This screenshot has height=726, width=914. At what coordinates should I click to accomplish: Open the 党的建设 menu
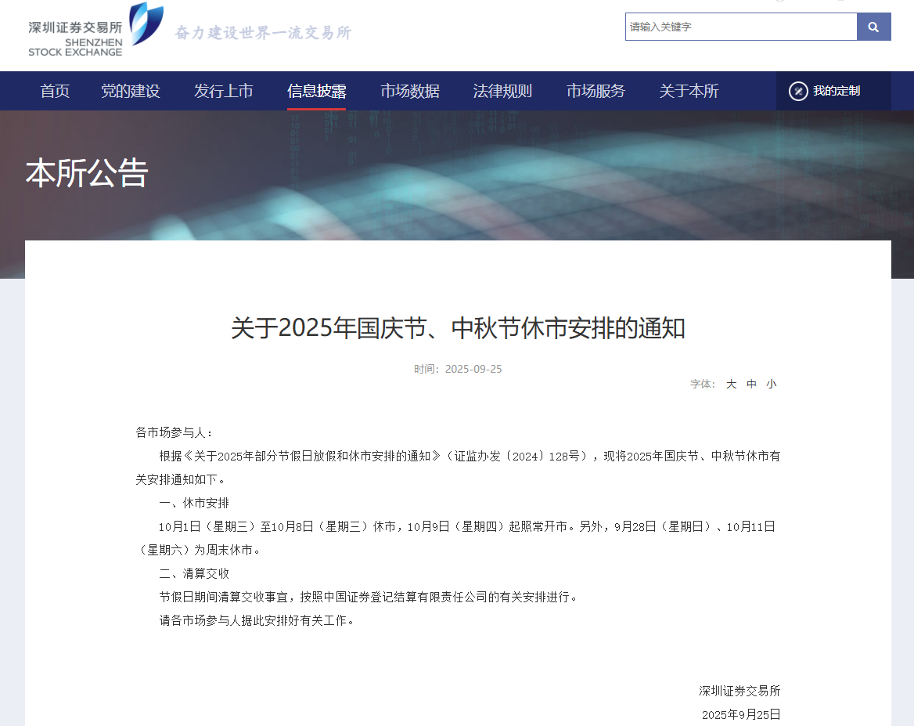[130, 91]
